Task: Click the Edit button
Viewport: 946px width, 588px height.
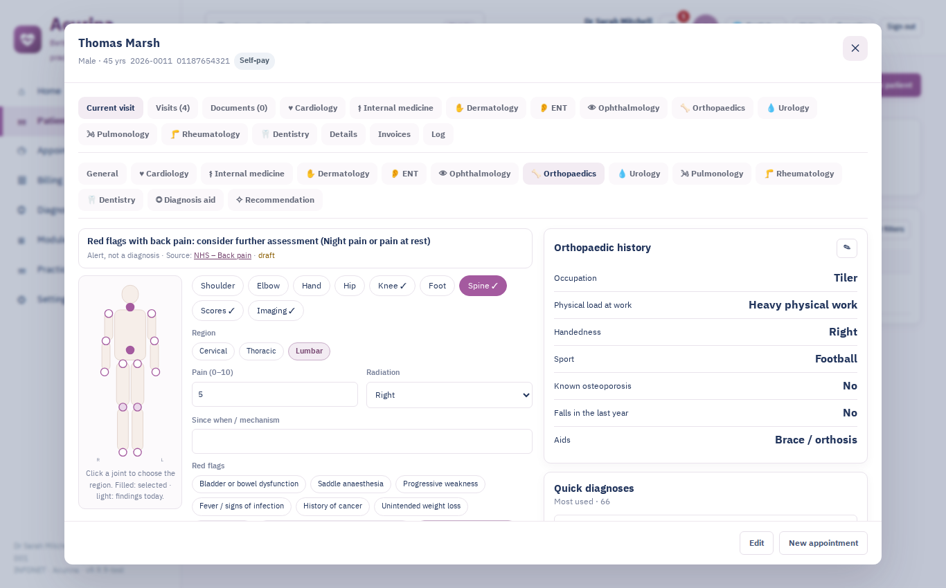Action: (756, 543)
